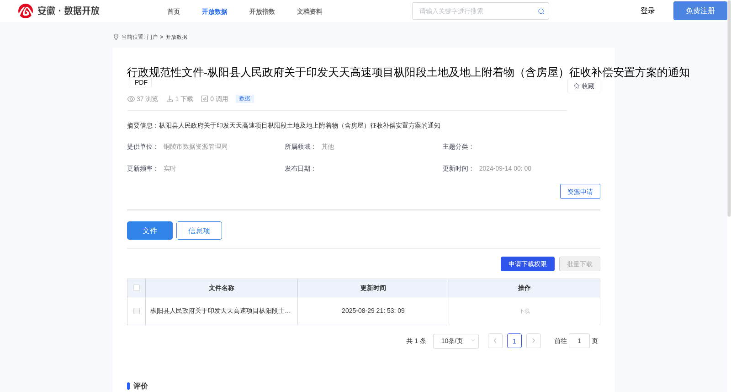Click the 批量下载 button
This screenshot has width=731, height=392.
tap(580, 264)
